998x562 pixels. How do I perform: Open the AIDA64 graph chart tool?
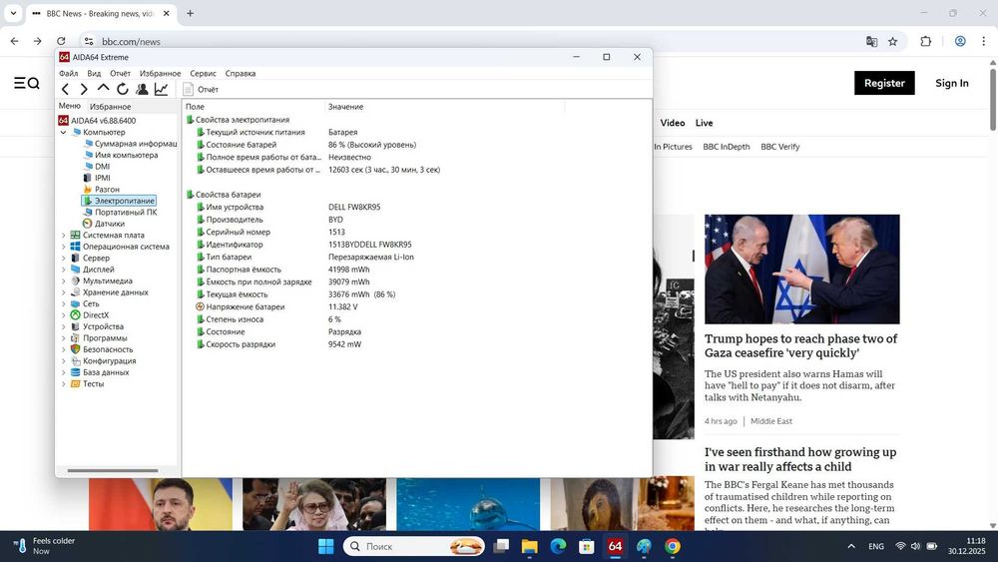[x=161, y=89]
